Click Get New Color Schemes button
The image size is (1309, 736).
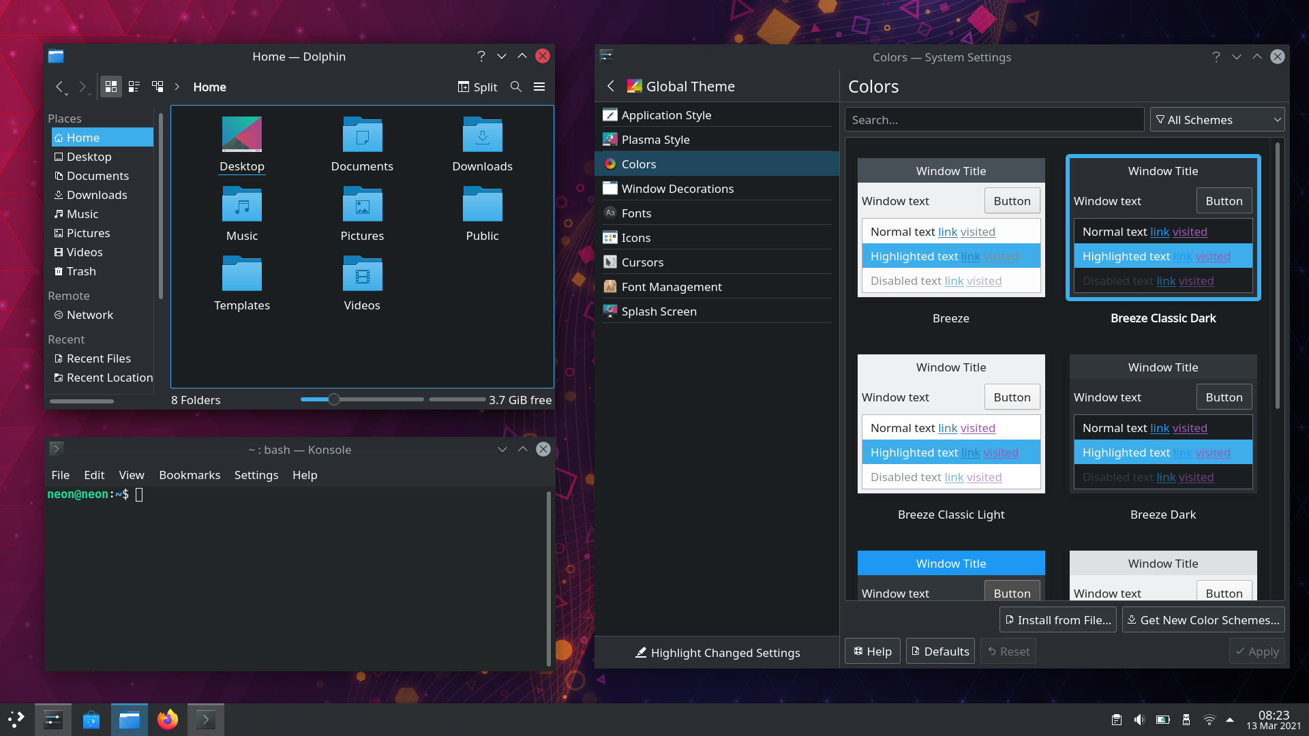coord(1203,620)
